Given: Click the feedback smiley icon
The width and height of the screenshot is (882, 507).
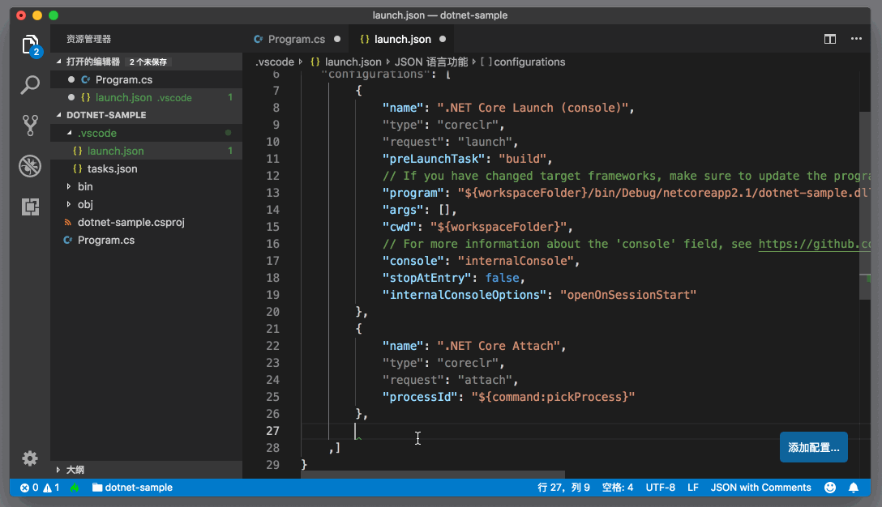Looking at the screenshot, I should coord(830,488).
